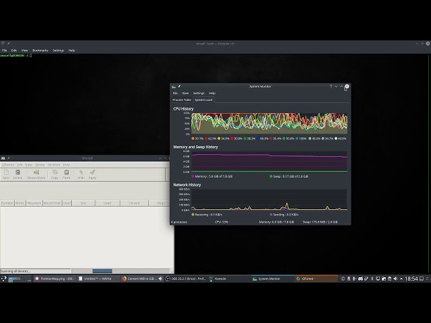Open the application launcher in the taskbar
Image resolution: width=431 pixels, height=323 pixels.
[3, 279]
